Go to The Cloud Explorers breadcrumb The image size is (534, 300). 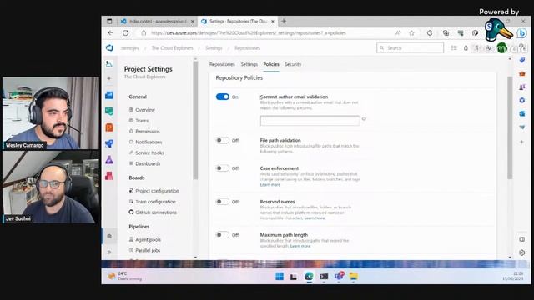pyautogui.click(x=172, y=48)
